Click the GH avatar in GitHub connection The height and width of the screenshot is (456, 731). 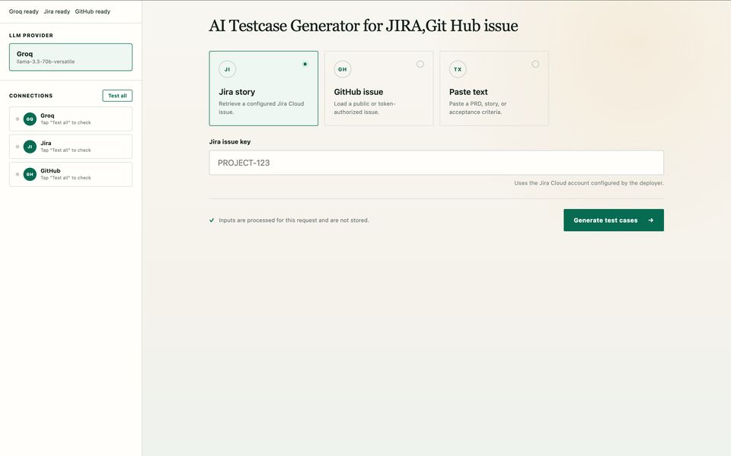tap(30, 175)
